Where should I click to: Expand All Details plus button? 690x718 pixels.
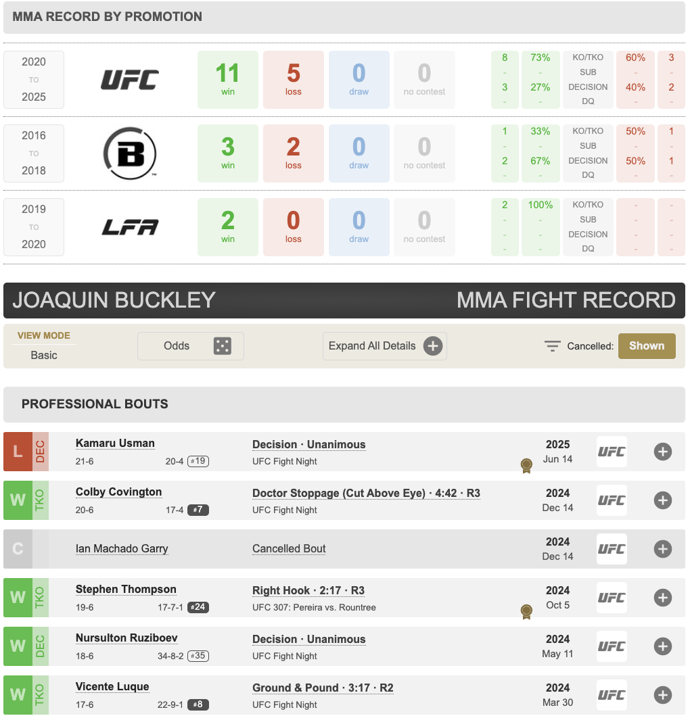tap(433, 346)
